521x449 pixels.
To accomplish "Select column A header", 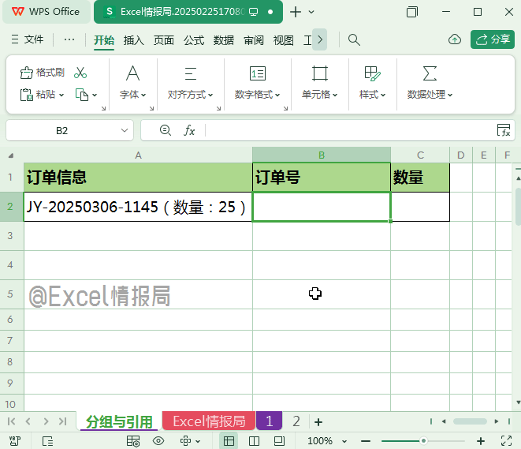I will pyautogui.click(x=138, y=155).
